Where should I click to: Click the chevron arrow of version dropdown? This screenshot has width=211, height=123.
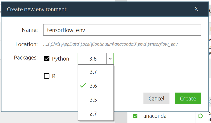pos(110,59)
